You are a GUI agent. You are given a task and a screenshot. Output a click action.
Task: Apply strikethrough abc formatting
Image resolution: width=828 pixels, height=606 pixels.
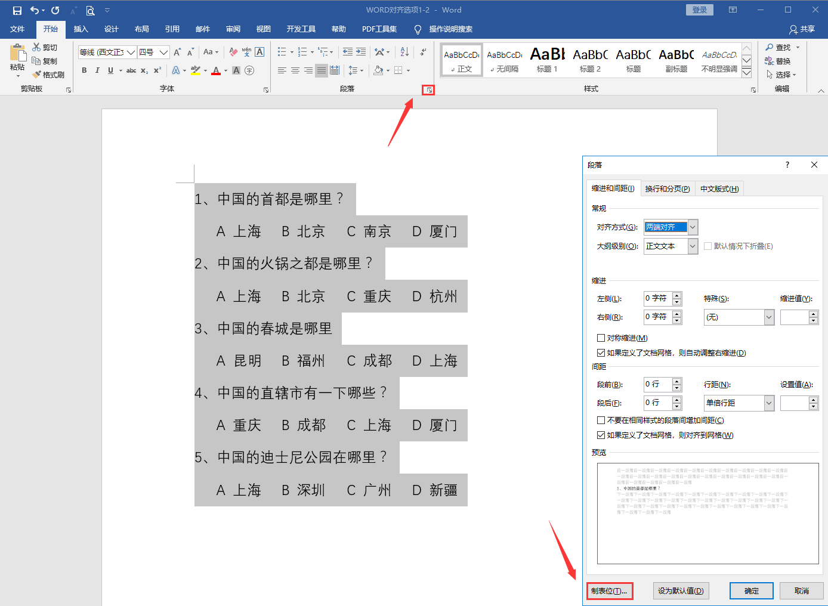tap(131, 70)
